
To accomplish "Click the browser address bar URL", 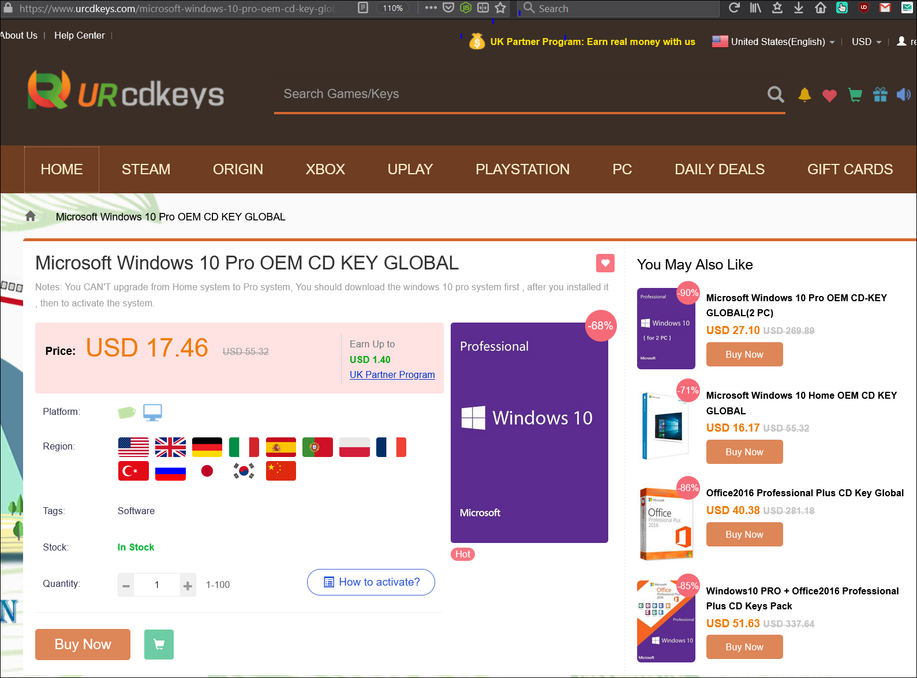I will tap(176, 8).
